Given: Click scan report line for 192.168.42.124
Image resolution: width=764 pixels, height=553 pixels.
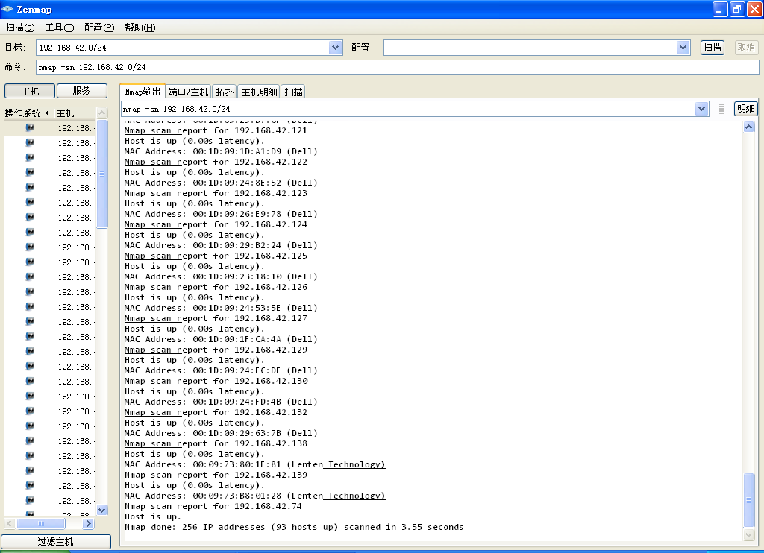Looking at the screenshot, I should pyautogui.click(x=216, y=224).
